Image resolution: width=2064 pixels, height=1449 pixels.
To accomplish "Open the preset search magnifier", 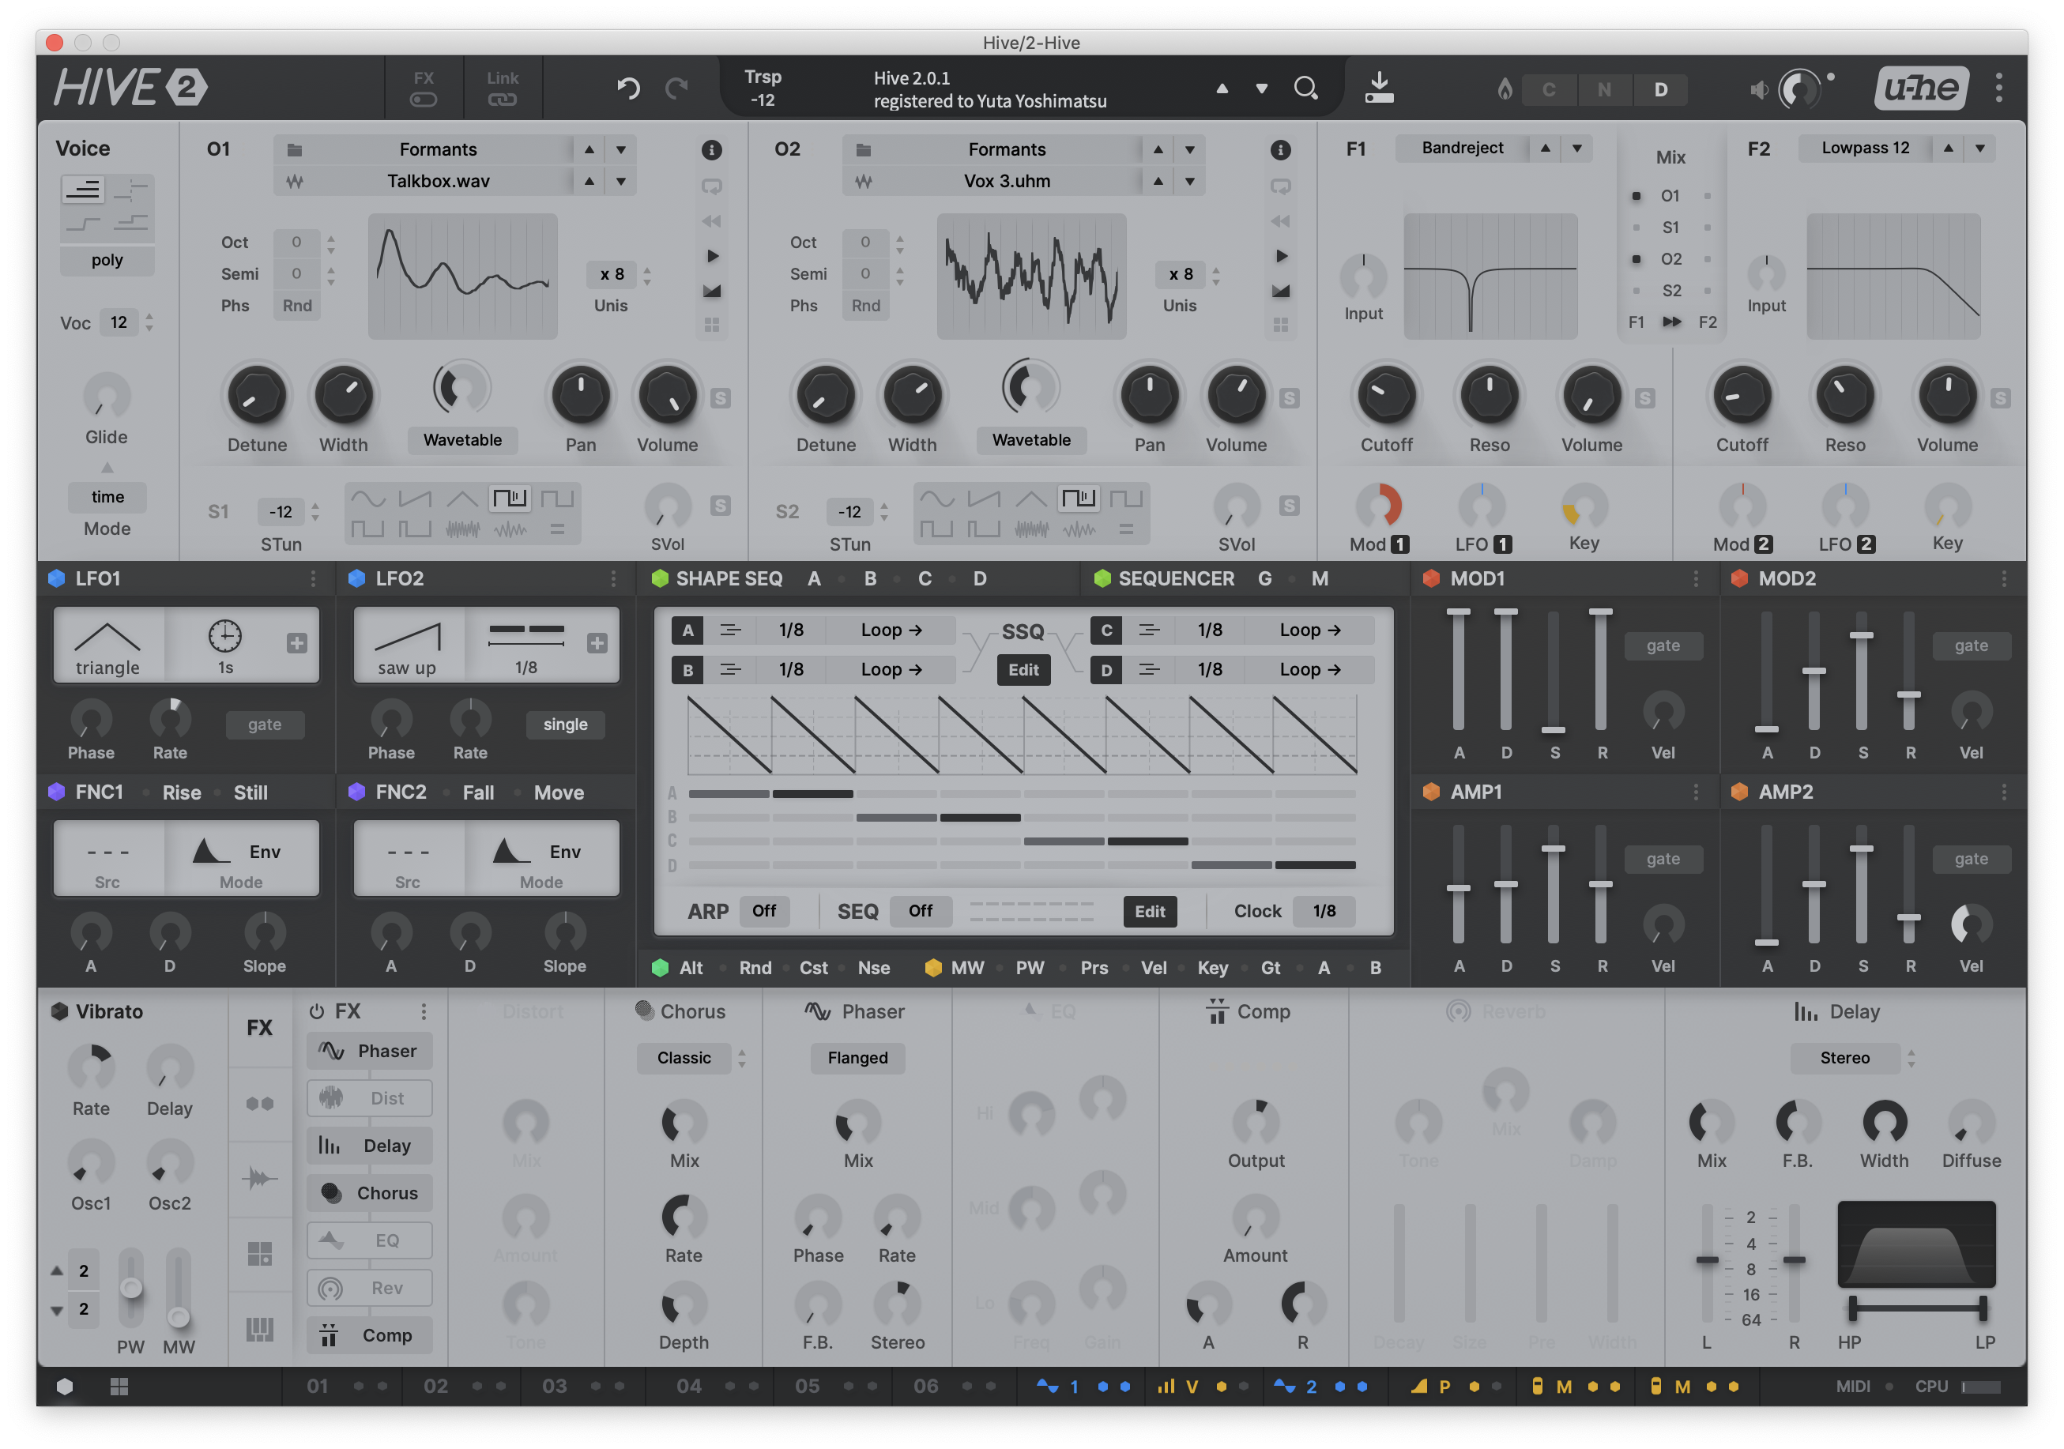I will pyautogui.click(x=1305, y=87).
